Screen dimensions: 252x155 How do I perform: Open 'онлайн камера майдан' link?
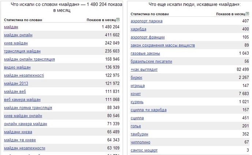pyautogui.click(x=25, y=124)
